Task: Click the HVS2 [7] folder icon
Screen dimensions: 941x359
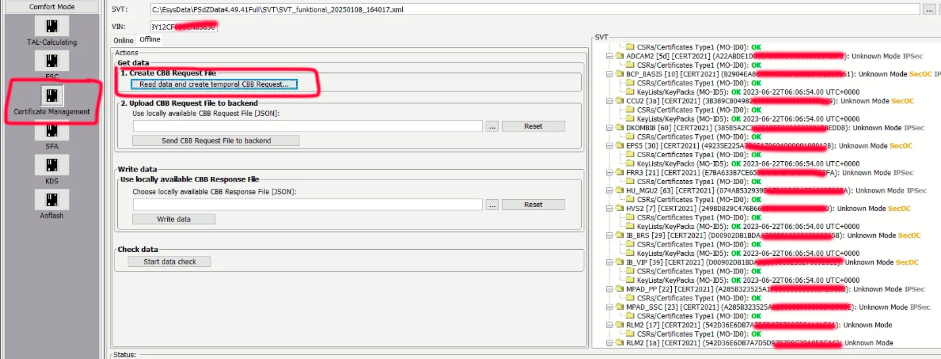Action: tap(619, 208)
